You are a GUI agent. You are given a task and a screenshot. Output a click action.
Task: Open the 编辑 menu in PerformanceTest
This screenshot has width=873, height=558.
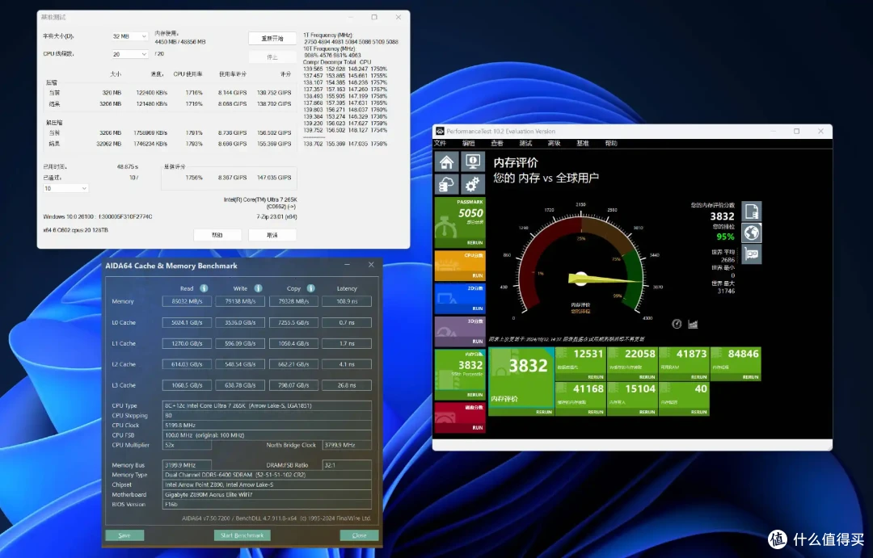(x=469, y=143)
